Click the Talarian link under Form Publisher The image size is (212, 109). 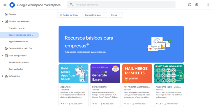96,90
